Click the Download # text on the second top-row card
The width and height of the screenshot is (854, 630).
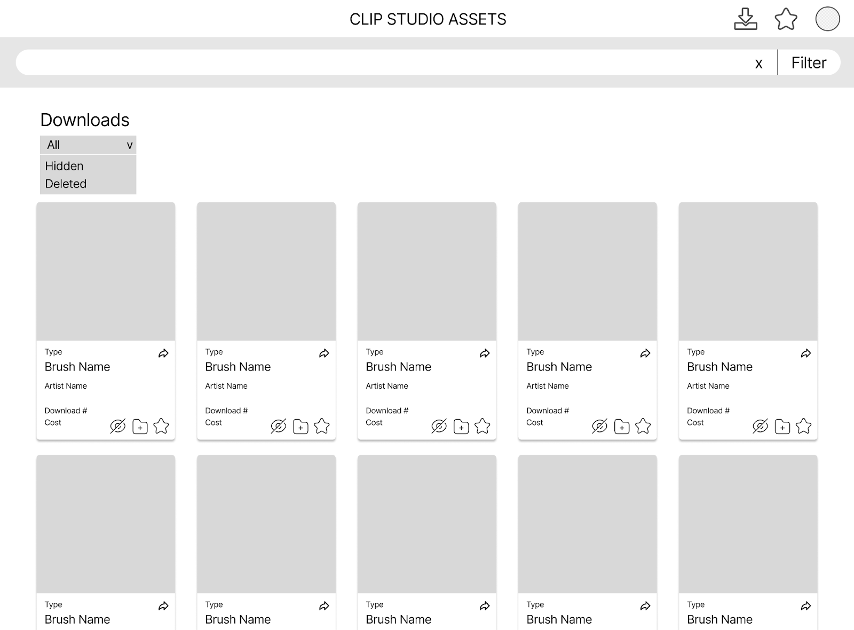tap(226, 411)
